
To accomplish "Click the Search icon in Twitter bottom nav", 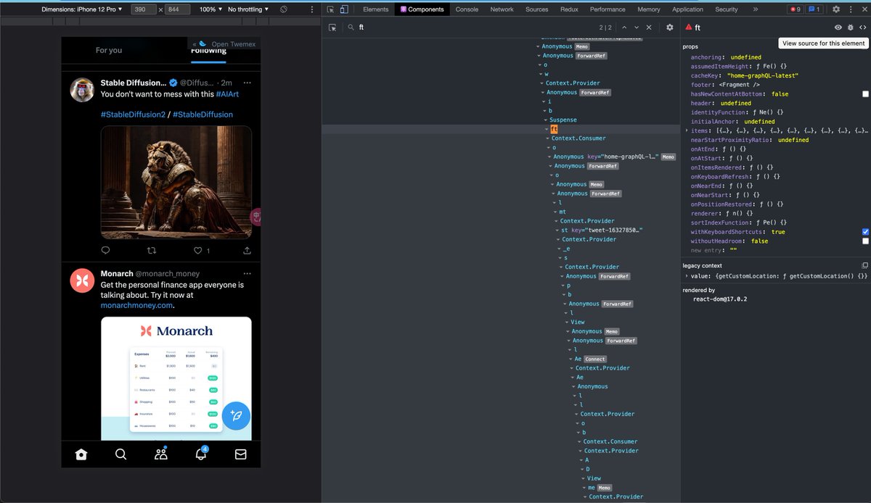I will [x=121, y=454].
